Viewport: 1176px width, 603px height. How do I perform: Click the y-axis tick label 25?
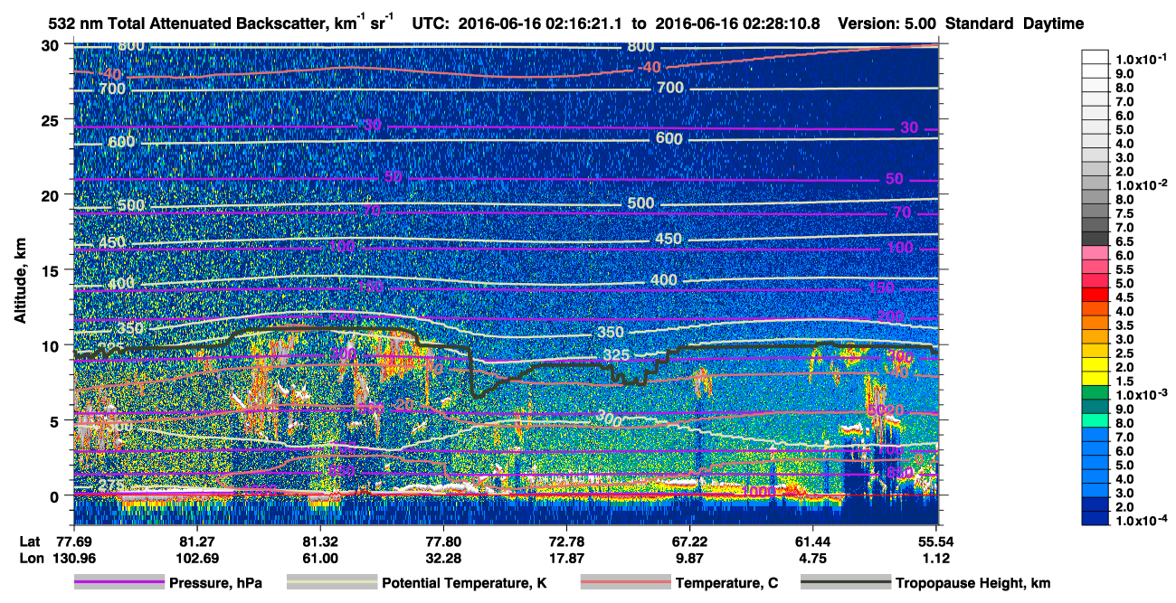point(51,120)
